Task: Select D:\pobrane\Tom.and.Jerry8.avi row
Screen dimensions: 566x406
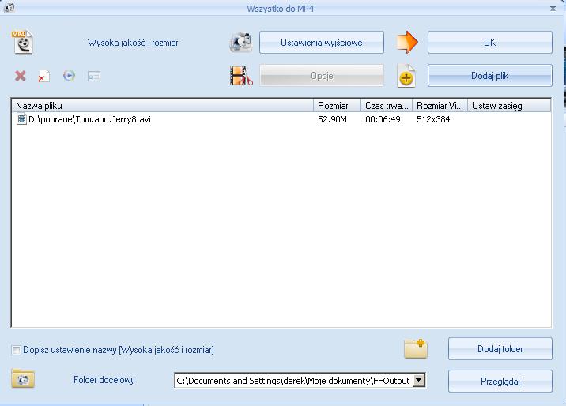Action: (x=281, y=119)
